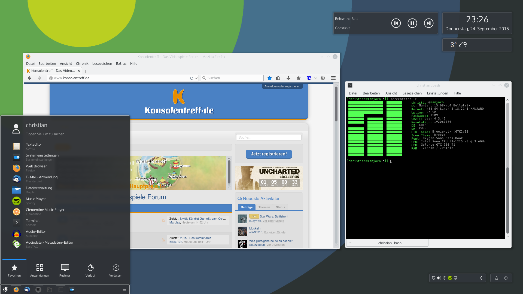Open the Firefox downloads arrow
Viewport: 523px width, 294px height.
click(288, 78)
